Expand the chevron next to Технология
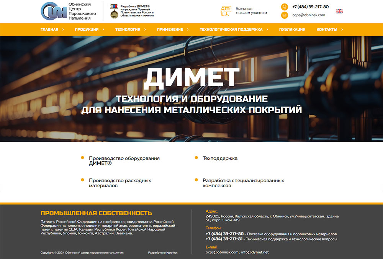This screenshot has height=259, width=383. (x=145, y=30)
